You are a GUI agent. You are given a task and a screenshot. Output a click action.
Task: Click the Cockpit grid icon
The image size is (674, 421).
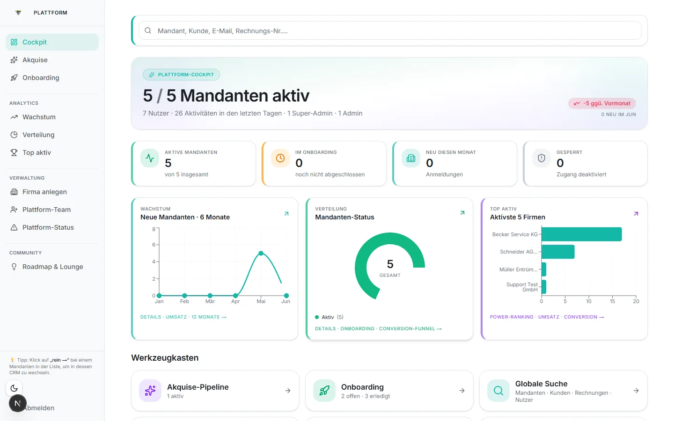(14, 42)
